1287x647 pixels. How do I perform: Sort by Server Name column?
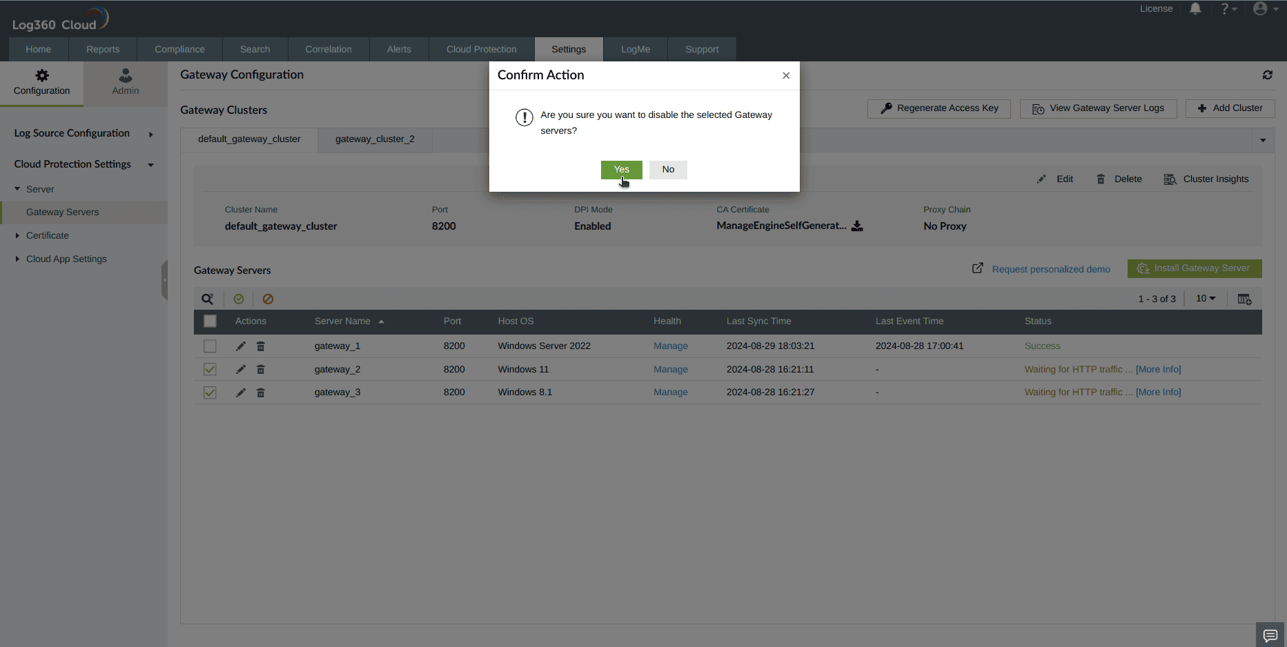click(349, 321)
